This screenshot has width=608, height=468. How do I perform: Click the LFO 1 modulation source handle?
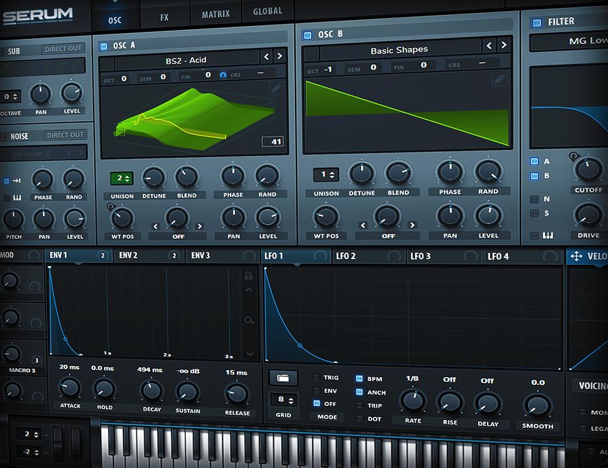(x=320, y=256)
